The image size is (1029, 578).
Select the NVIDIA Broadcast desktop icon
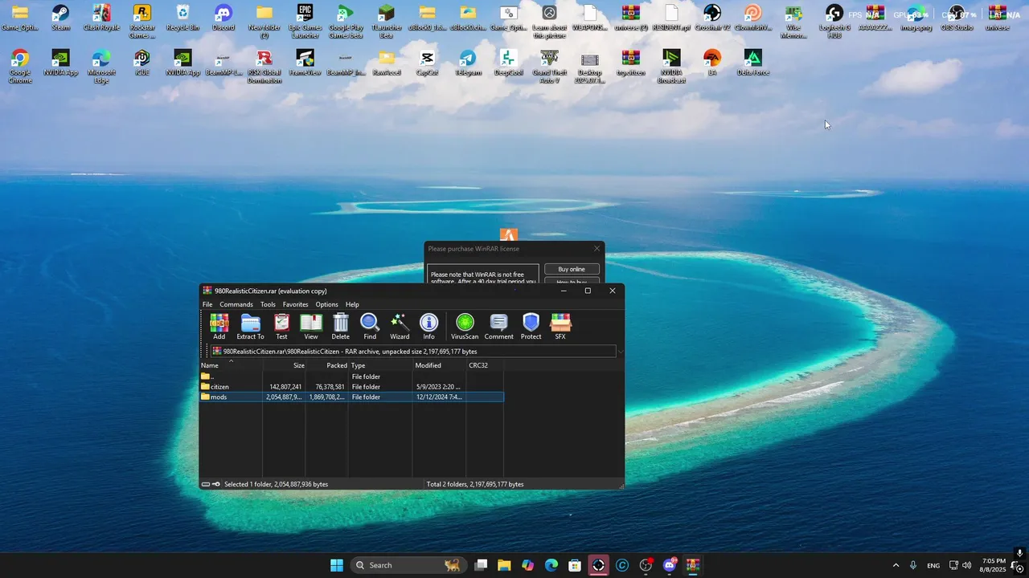pyautogui.click(x=671, y=67)
